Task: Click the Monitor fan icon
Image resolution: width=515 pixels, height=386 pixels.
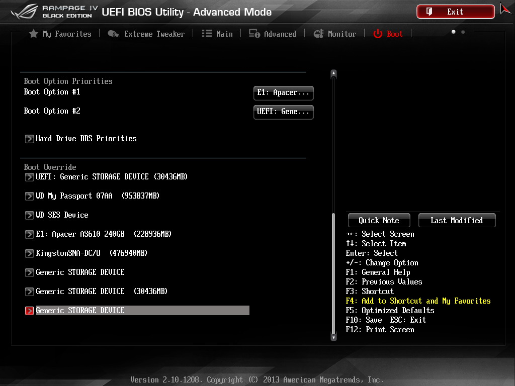Action: pos(318,34)
